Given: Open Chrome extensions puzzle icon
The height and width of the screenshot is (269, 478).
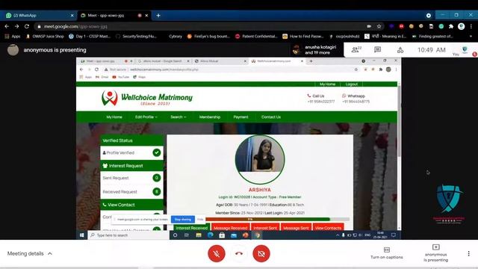Looking at the screenshot, I should pos(451,27).
